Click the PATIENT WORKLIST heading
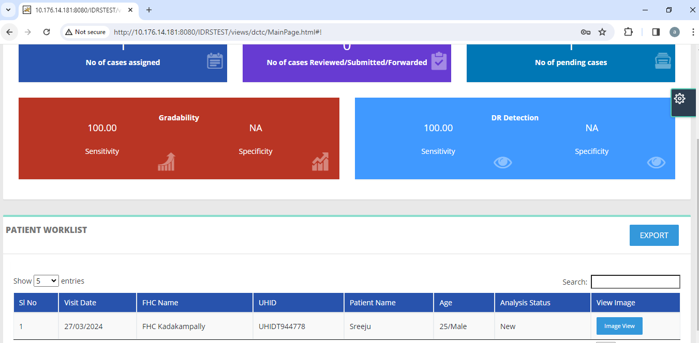The image size is (699, 343). pos(47,230)
